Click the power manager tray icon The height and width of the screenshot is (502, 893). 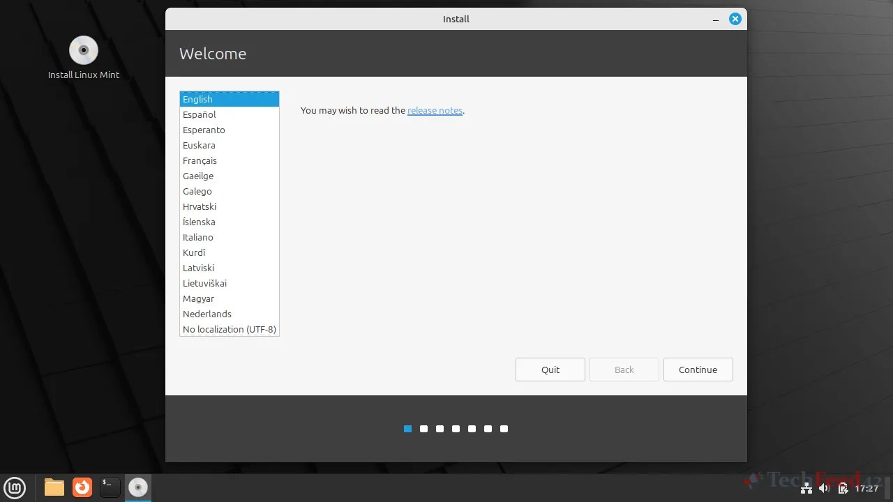click(843, 488)
